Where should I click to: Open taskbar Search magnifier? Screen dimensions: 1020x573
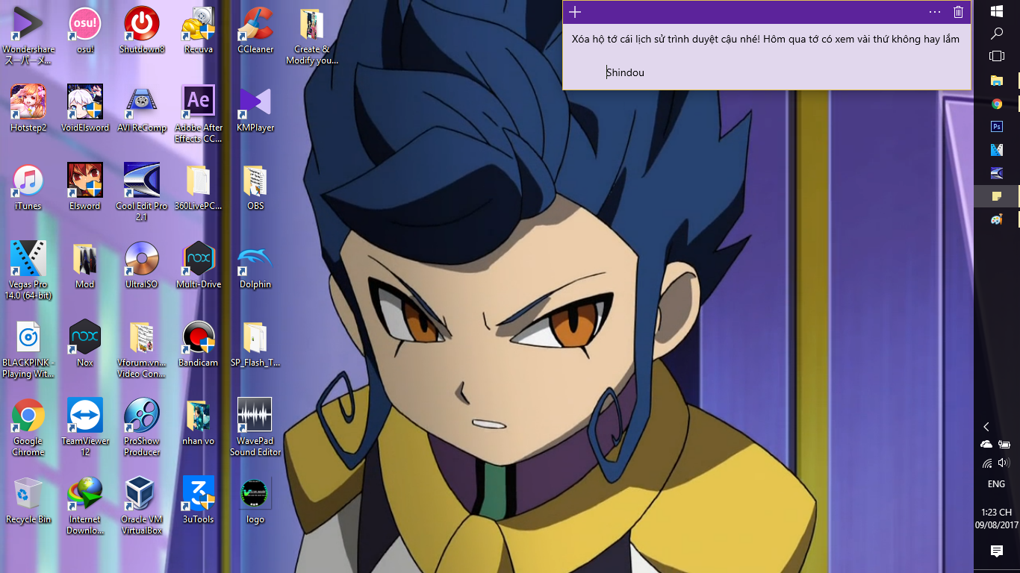[x=997, y=34]
